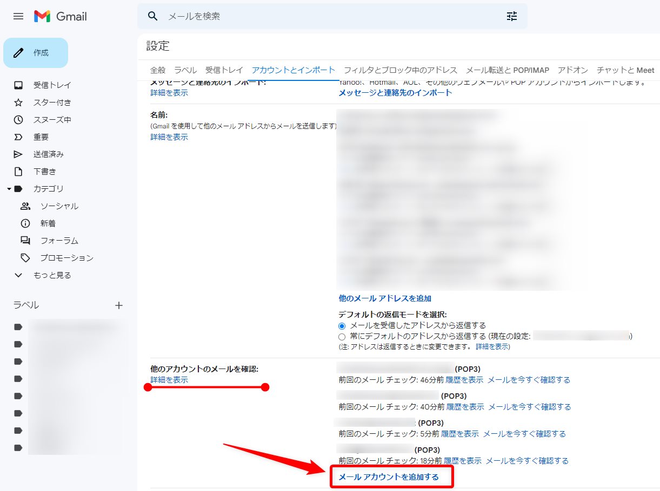Screen dimensions: 660x491
Task: Click the メールを検索 search field
Action: pos(270,16)
